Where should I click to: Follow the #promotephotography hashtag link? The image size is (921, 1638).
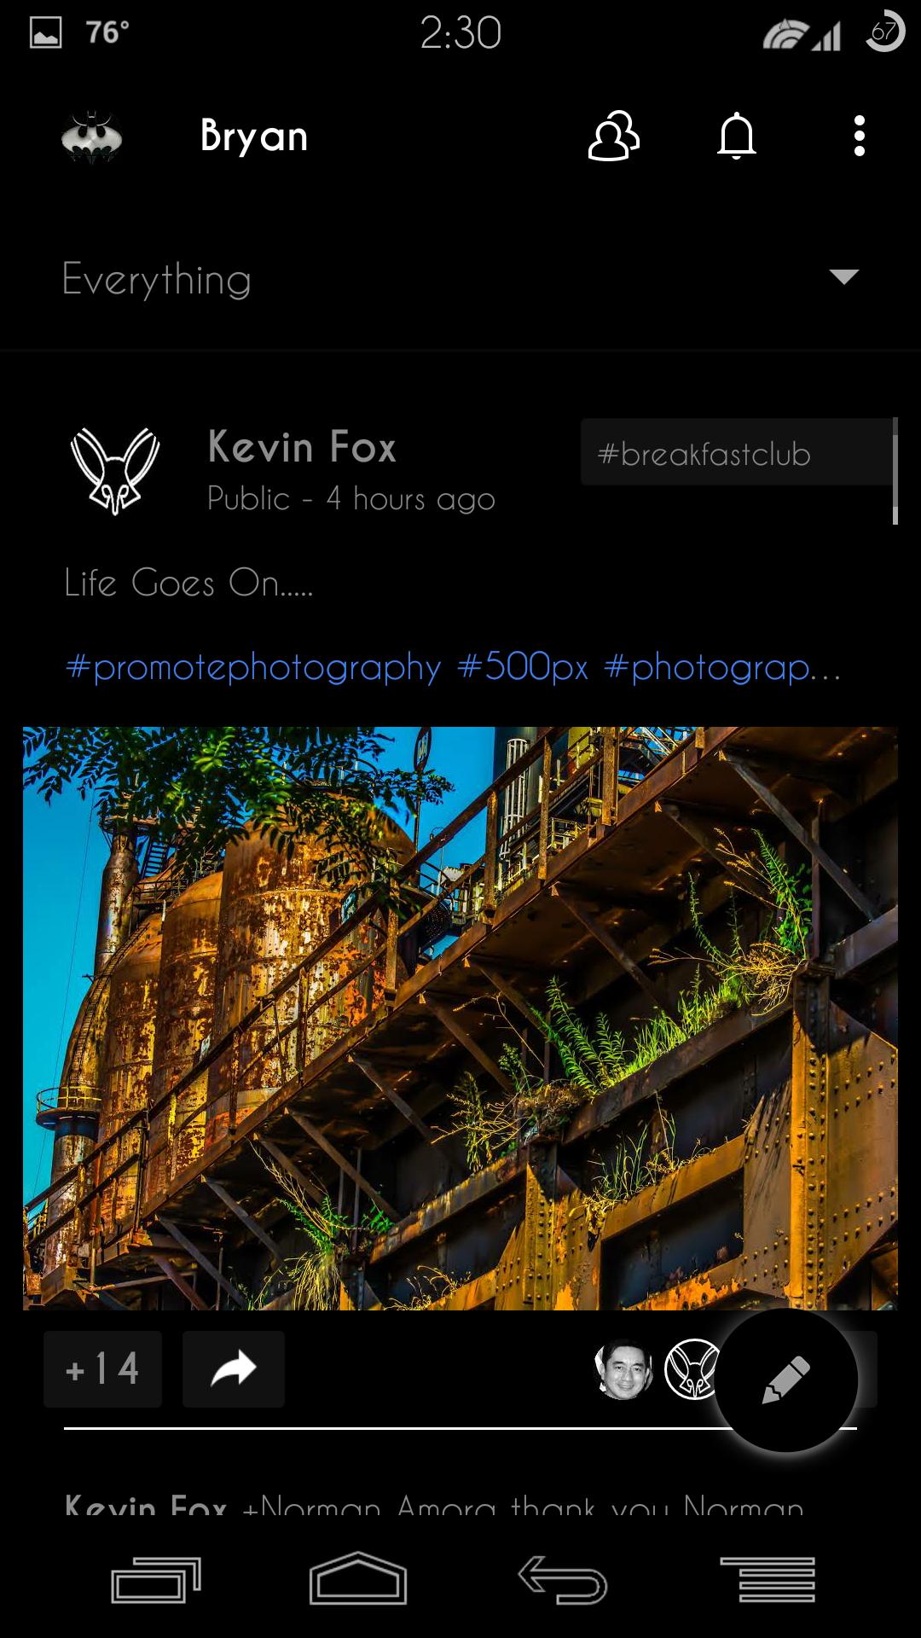(253, 667)
